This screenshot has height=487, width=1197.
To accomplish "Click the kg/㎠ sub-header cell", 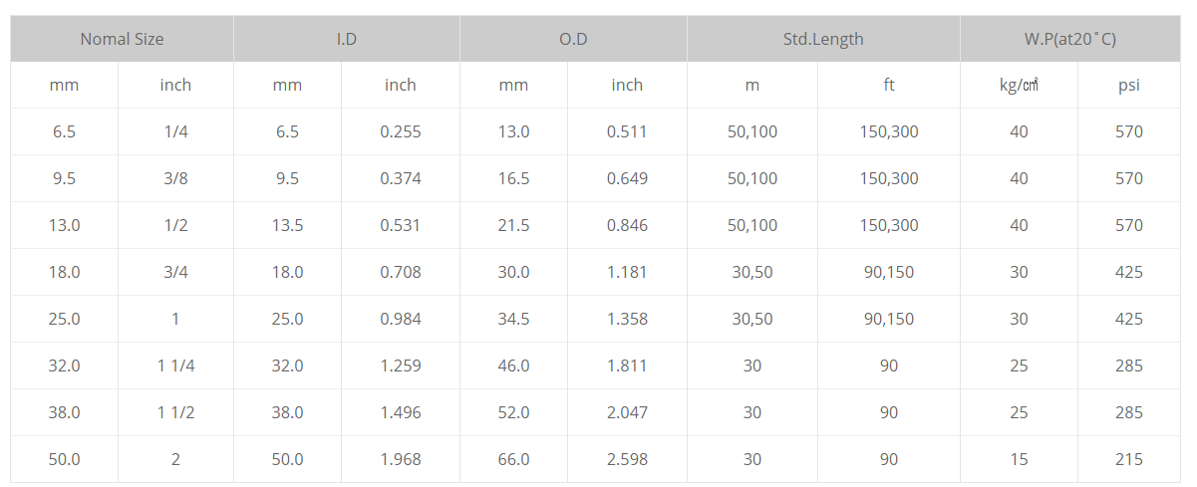I will [1019, 86].
